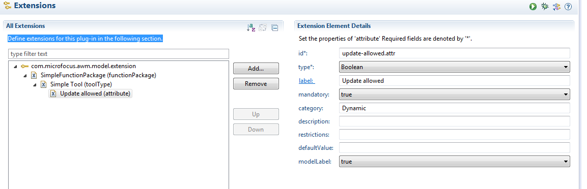
Task: Click the type filter text field
Action: point(118,54)
